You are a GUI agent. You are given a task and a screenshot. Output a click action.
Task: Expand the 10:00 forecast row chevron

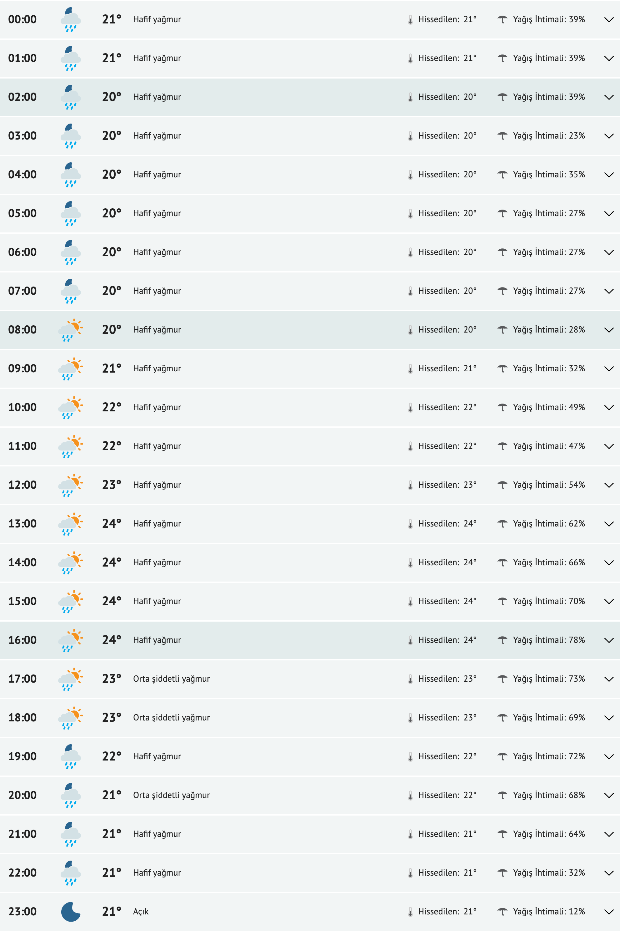point(609,408)
